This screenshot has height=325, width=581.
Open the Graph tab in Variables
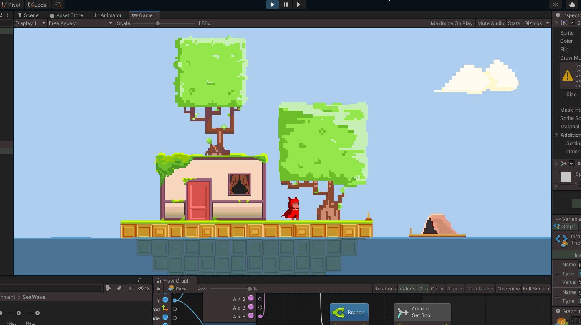click(565, 227)
